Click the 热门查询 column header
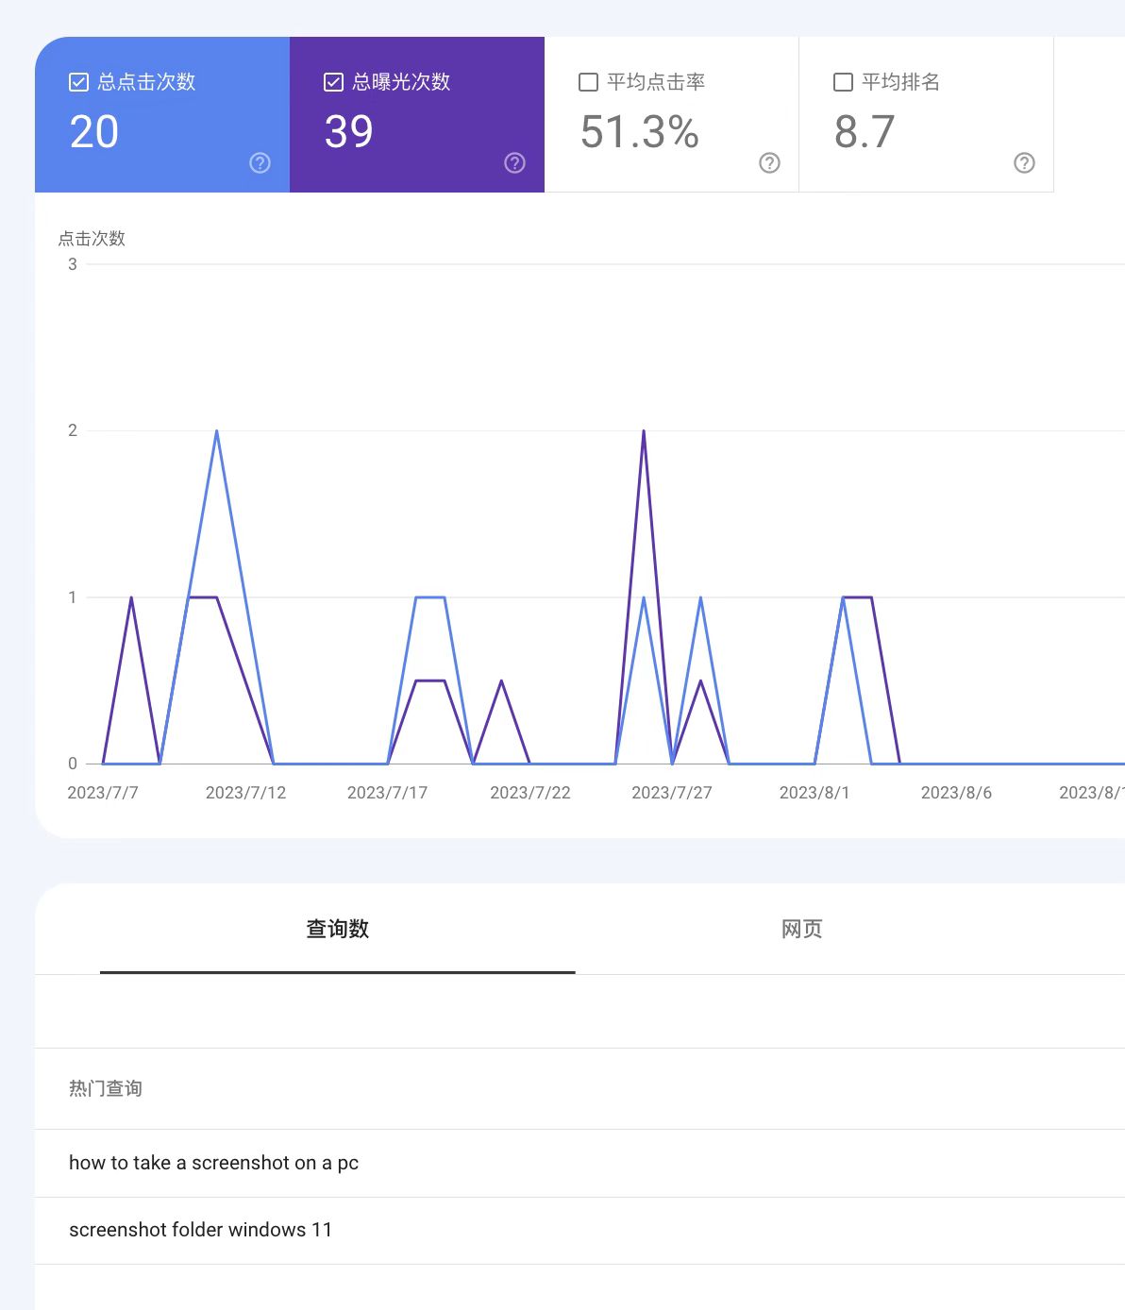 pyautogui.click(x=105, y=1088)
